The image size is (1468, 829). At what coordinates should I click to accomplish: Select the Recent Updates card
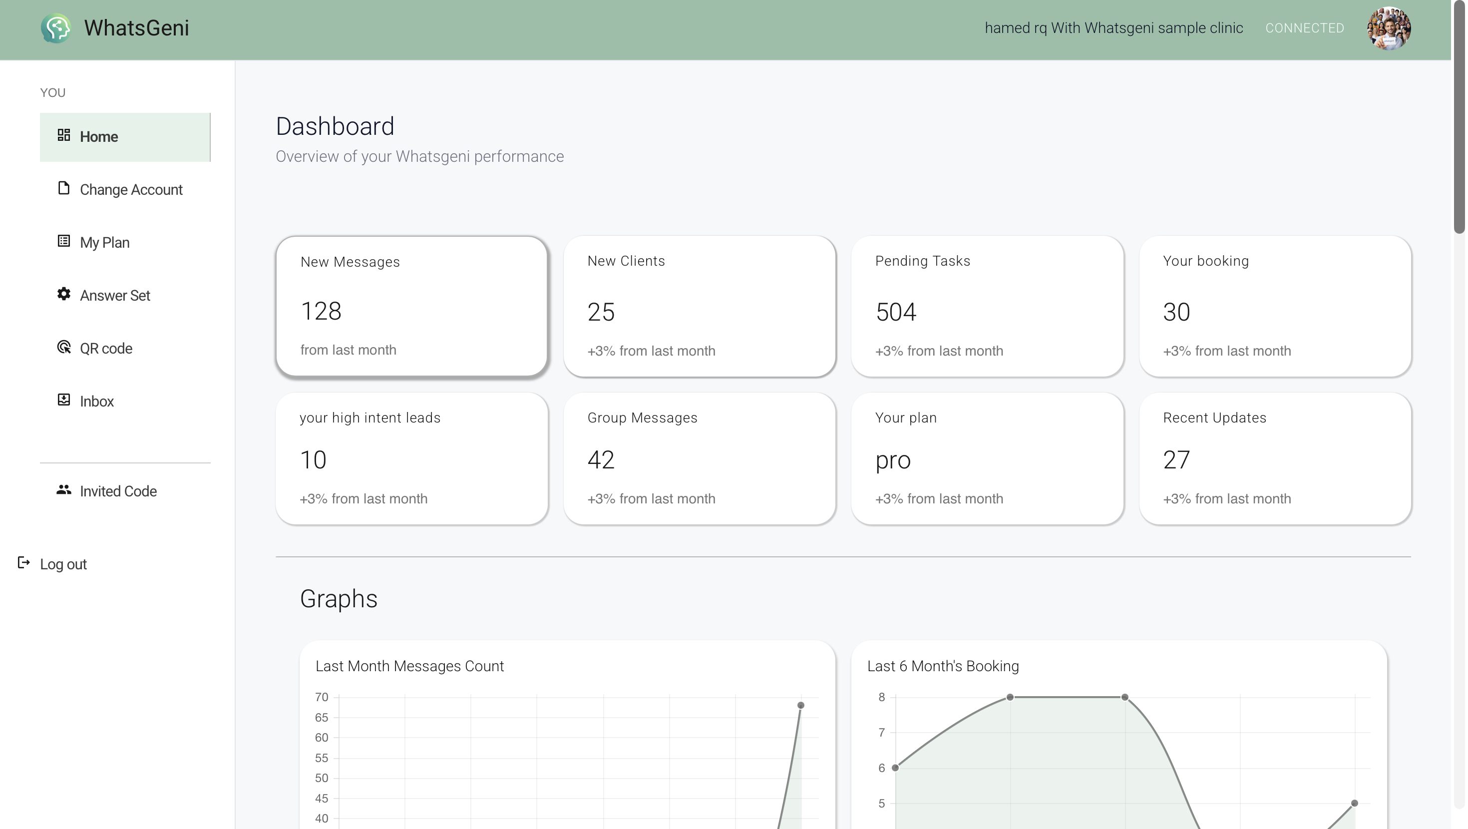(x=1275, y=458)
